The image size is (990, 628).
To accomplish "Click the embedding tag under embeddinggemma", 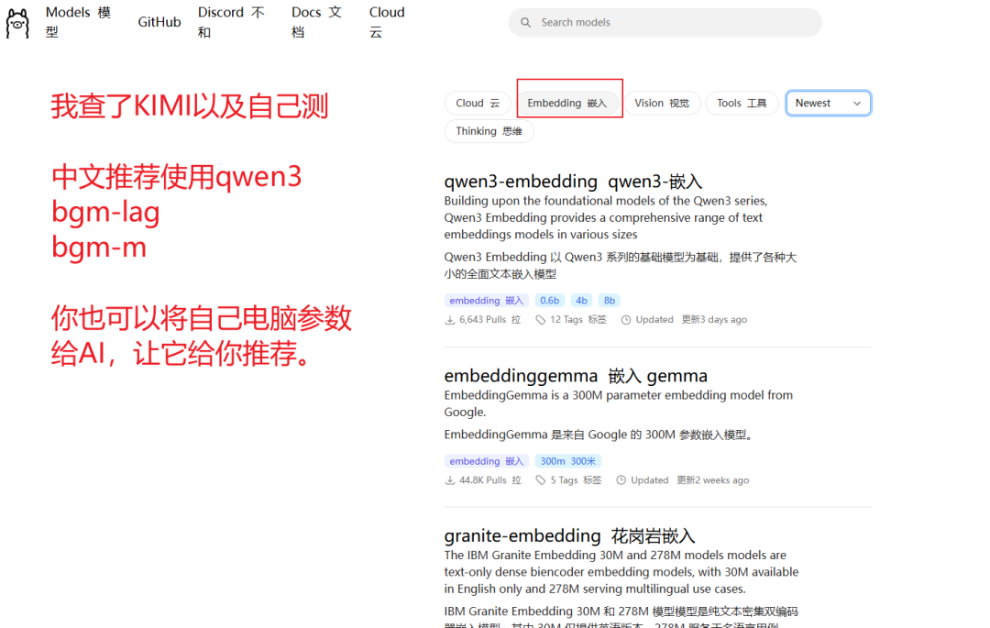I will [486, 461].
